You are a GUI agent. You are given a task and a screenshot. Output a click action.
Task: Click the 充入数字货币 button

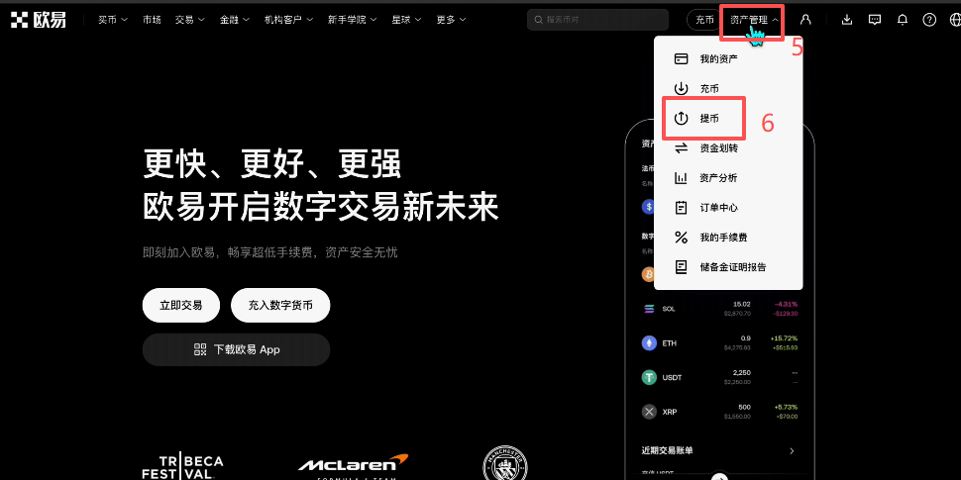(280, 305)
